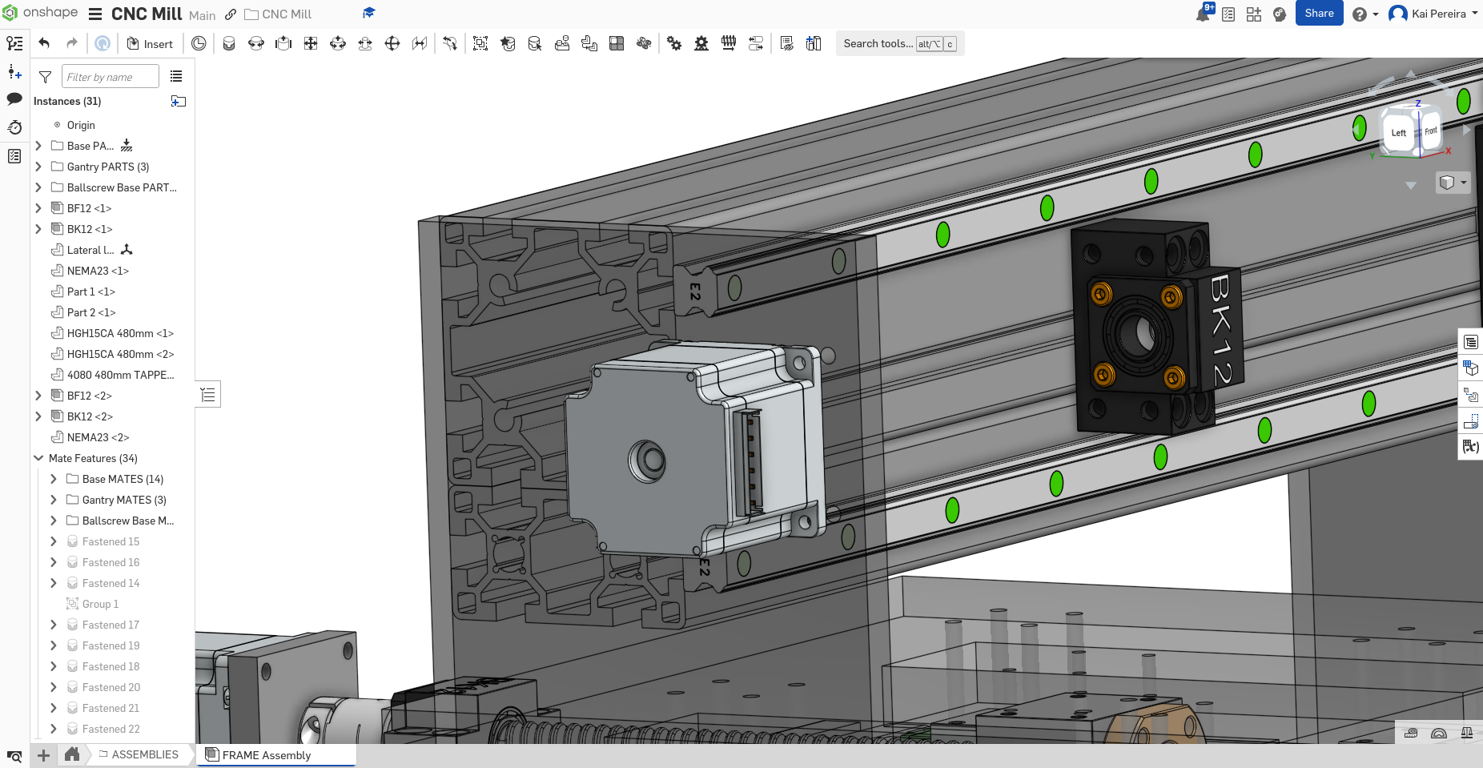Select the Ball mate tool
This screenshot has height=768, width=1483.
click(x=392, y=43)
